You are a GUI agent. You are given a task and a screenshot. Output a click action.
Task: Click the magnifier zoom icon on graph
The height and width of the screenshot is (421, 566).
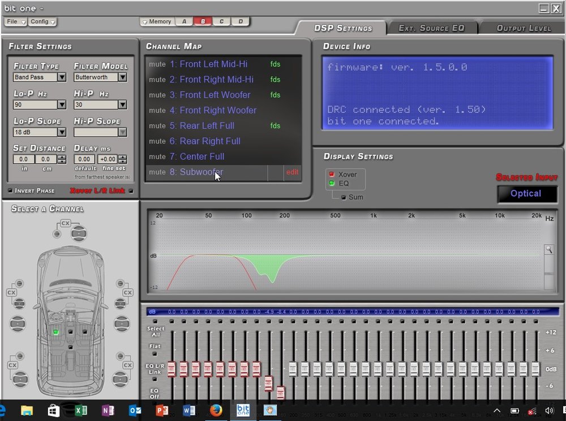coord(548,249)
